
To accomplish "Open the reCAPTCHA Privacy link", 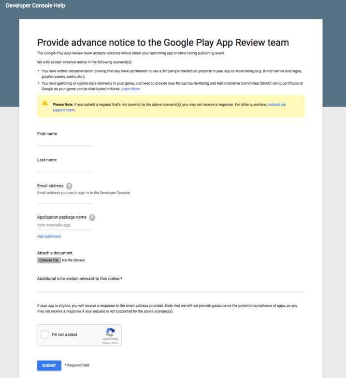I will 105,343.
